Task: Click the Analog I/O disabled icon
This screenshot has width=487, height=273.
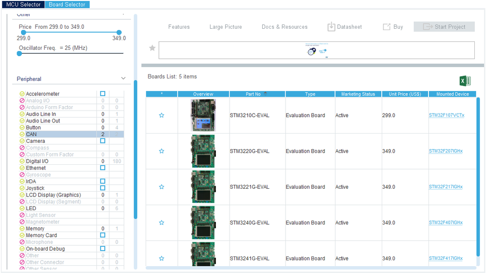Action: point(22,100)
